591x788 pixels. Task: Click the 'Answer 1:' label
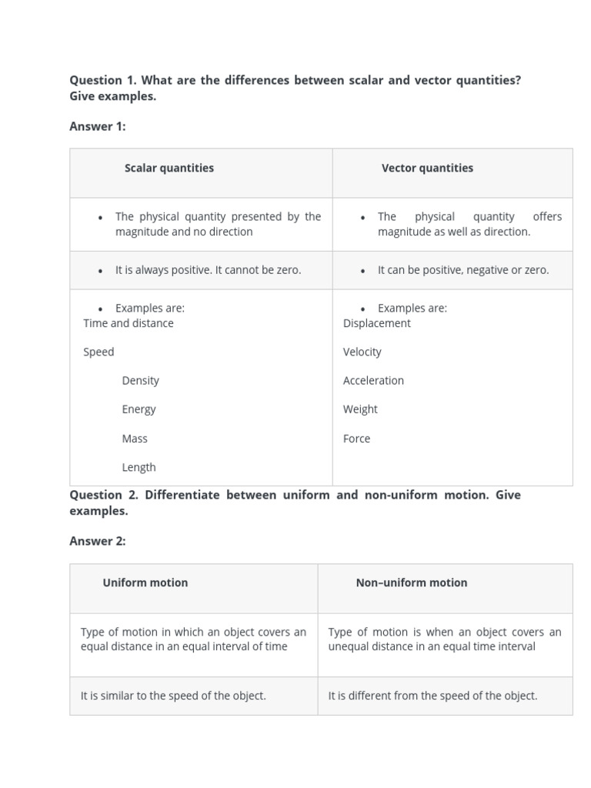pos(98,126)
